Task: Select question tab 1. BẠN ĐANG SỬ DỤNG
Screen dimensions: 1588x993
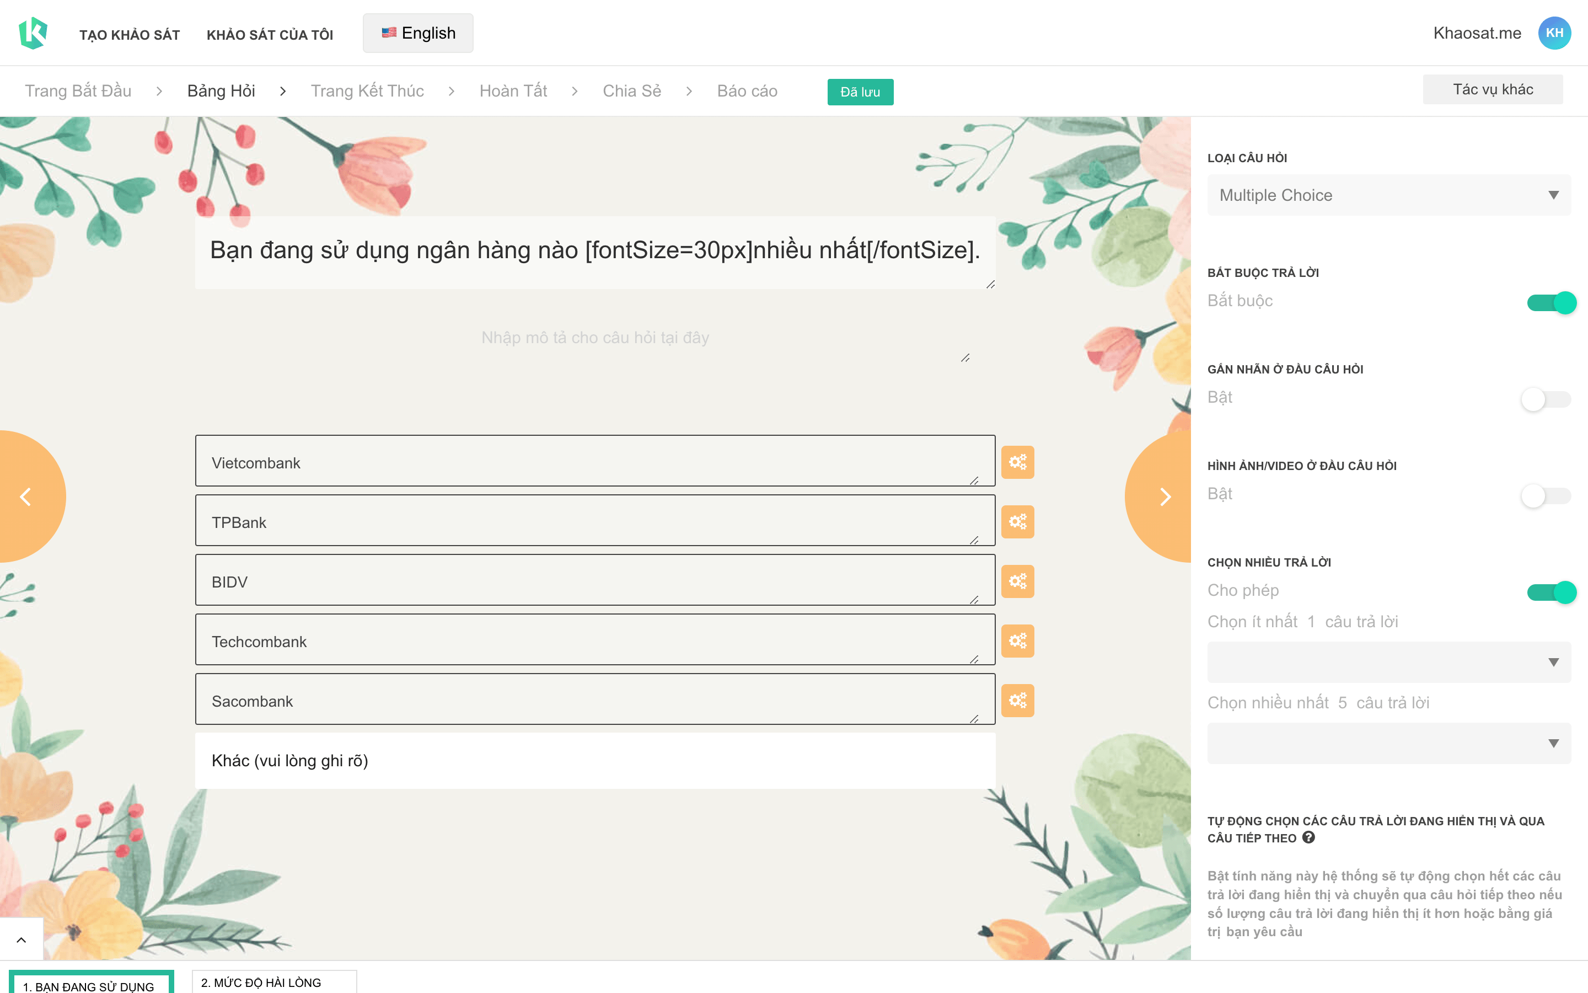Action: coord(91,983)
